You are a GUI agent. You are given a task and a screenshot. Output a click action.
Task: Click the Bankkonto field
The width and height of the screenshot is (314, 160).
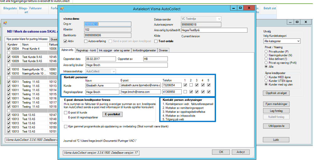click(108, 35)
